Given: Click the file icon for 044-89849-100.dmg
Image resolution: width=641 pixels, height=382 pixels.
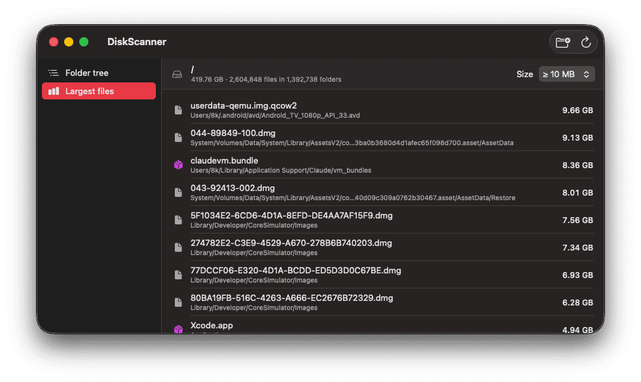Looking at the screenshot, I should [x=178, y=137].
